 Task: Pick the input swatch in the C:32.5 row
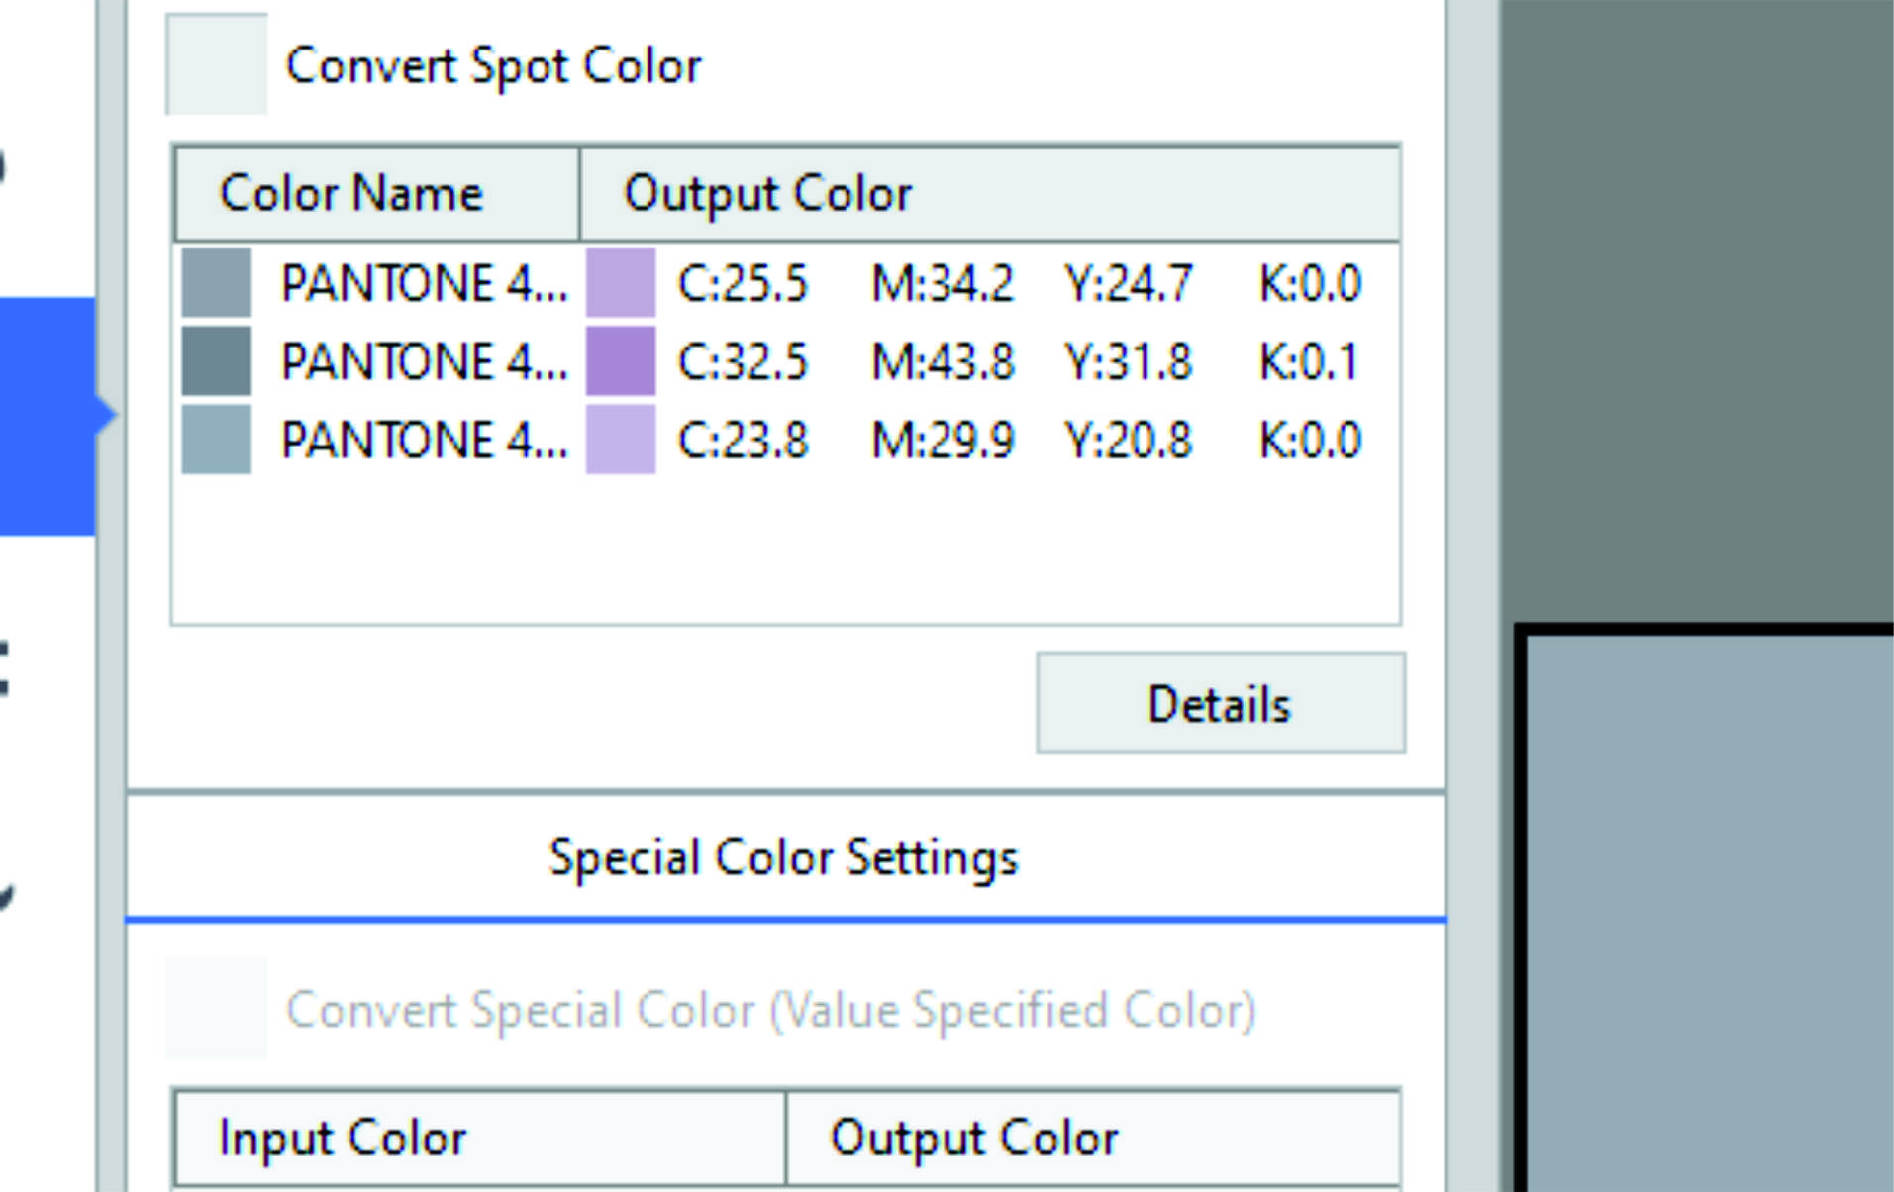(x=217, y=361)
